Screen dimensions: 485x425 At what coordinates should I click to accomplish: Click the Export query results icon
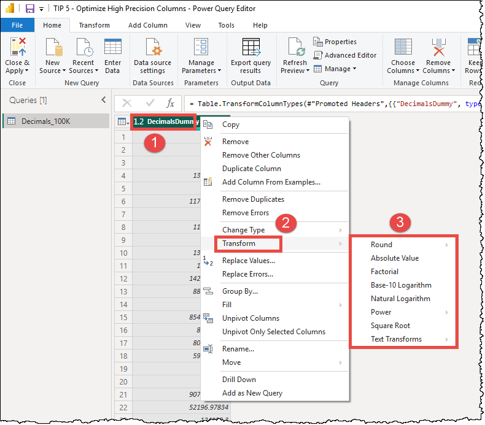coord(250,48)
